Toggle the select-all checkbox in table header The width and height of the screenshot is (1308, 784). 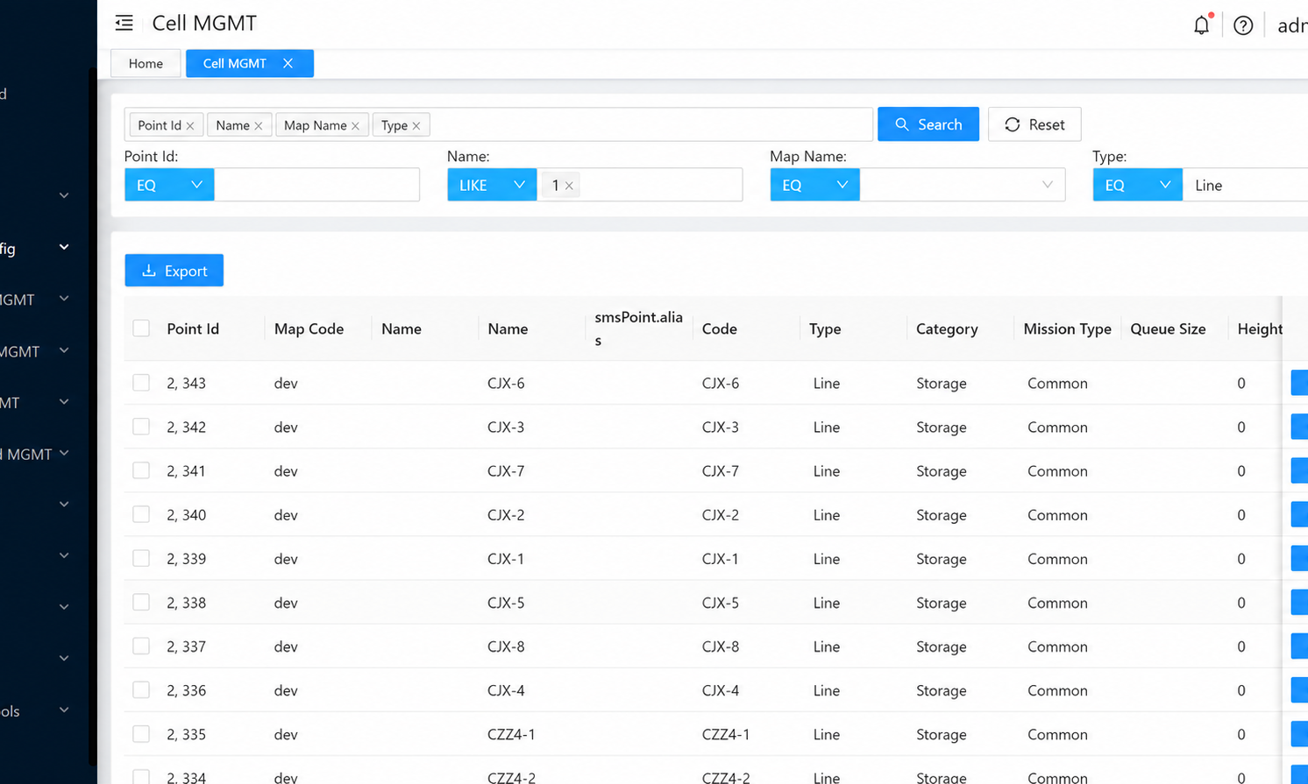pos(141,328)
